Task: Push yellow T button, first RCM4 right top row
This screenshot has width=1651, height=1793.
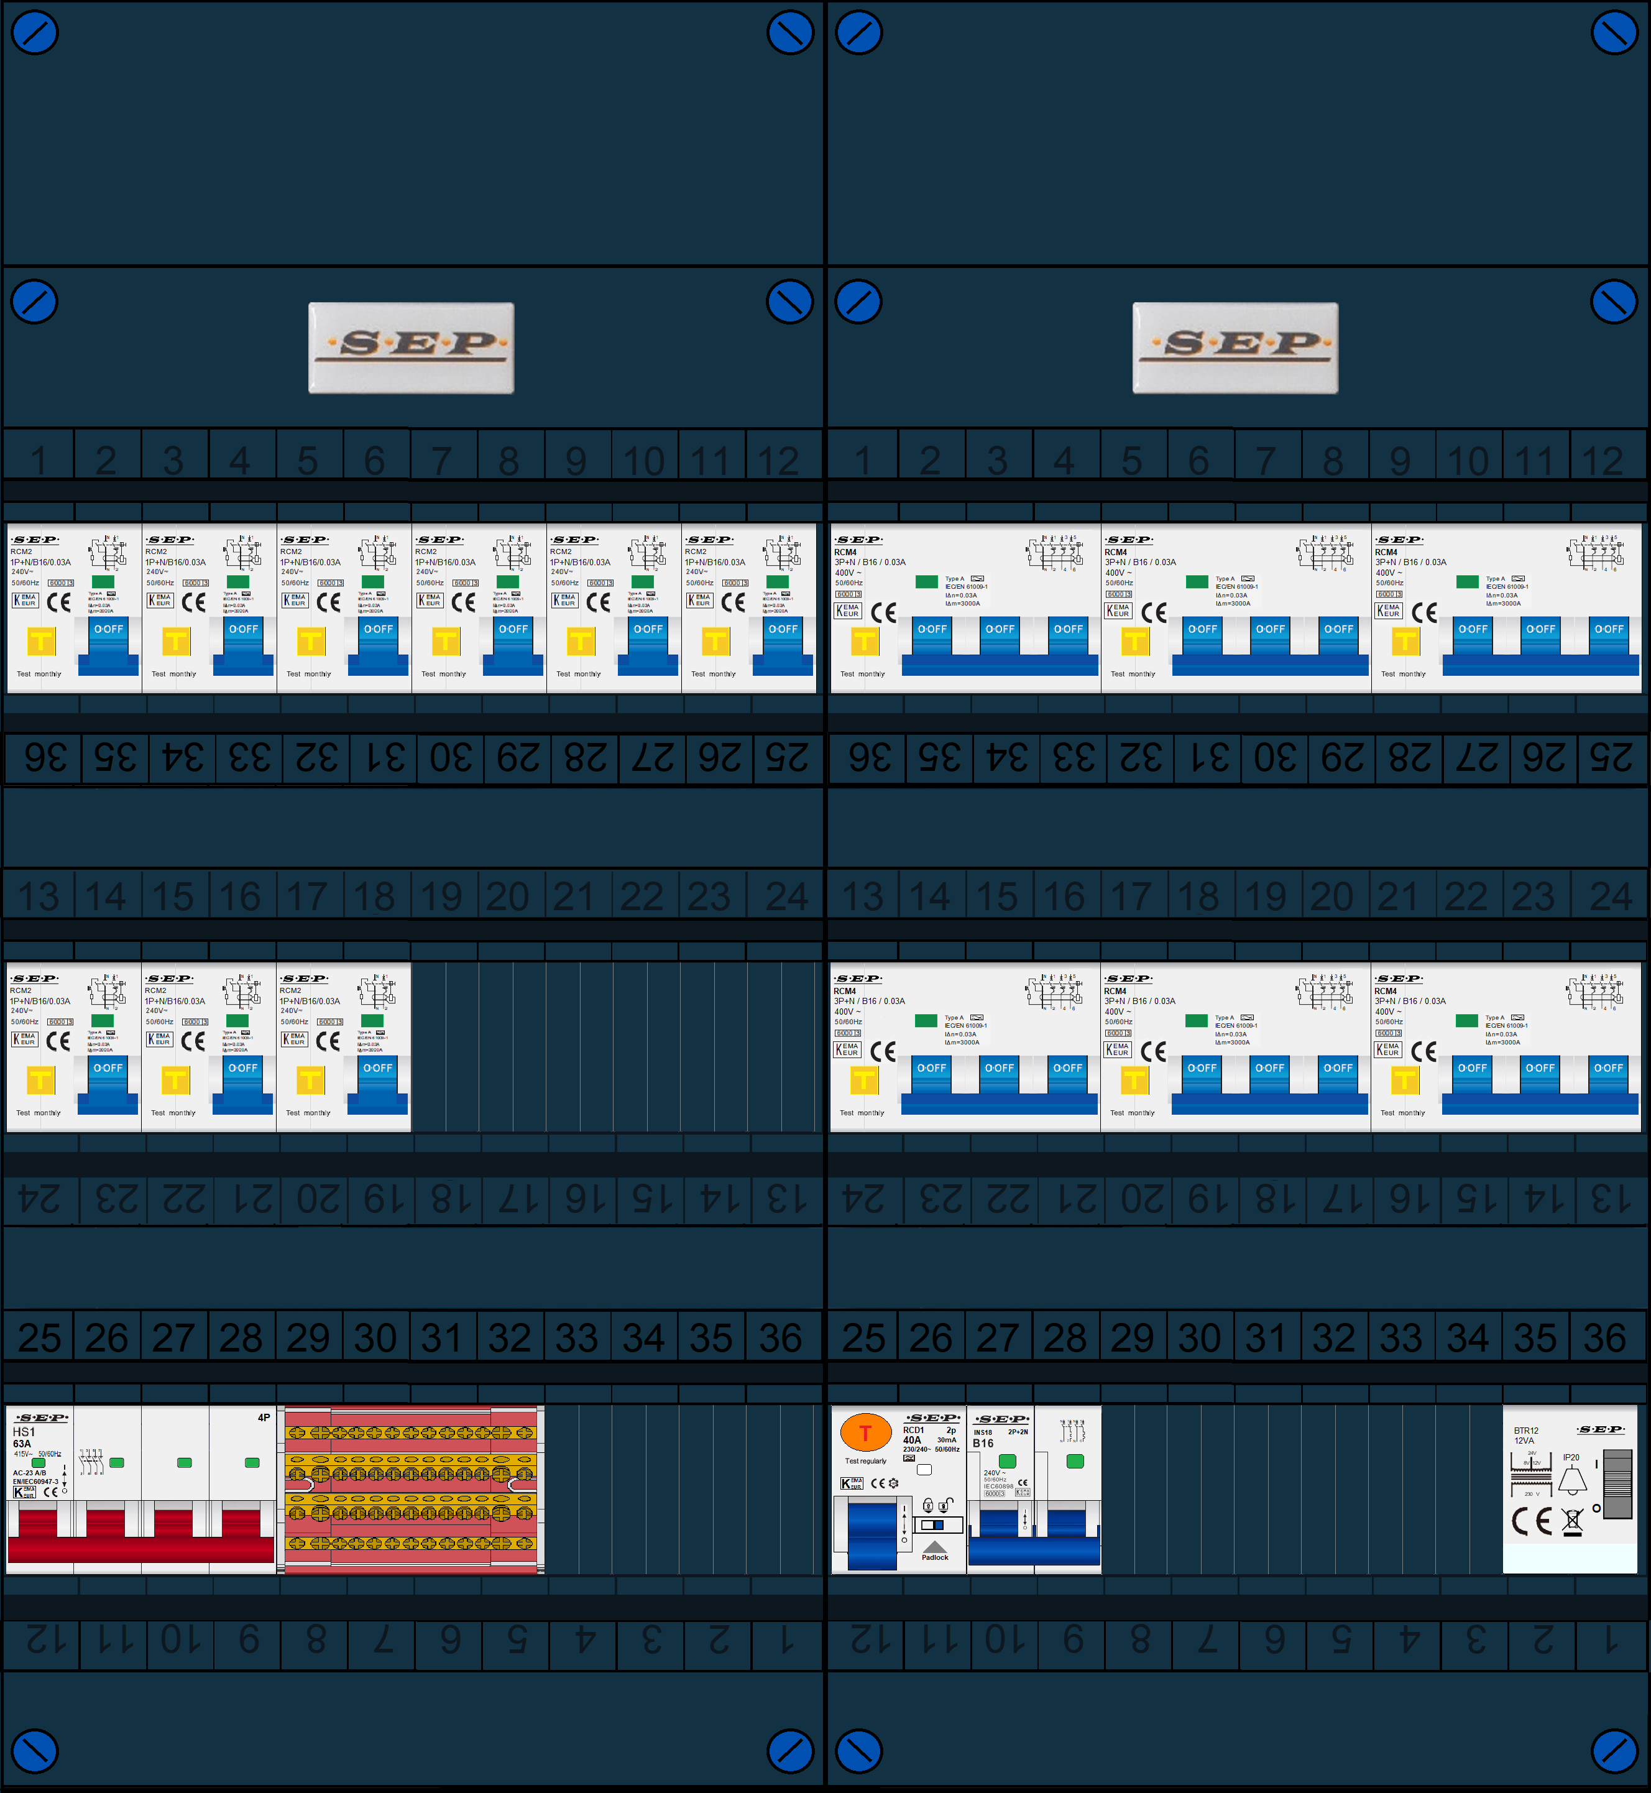Action: point(864,640)
